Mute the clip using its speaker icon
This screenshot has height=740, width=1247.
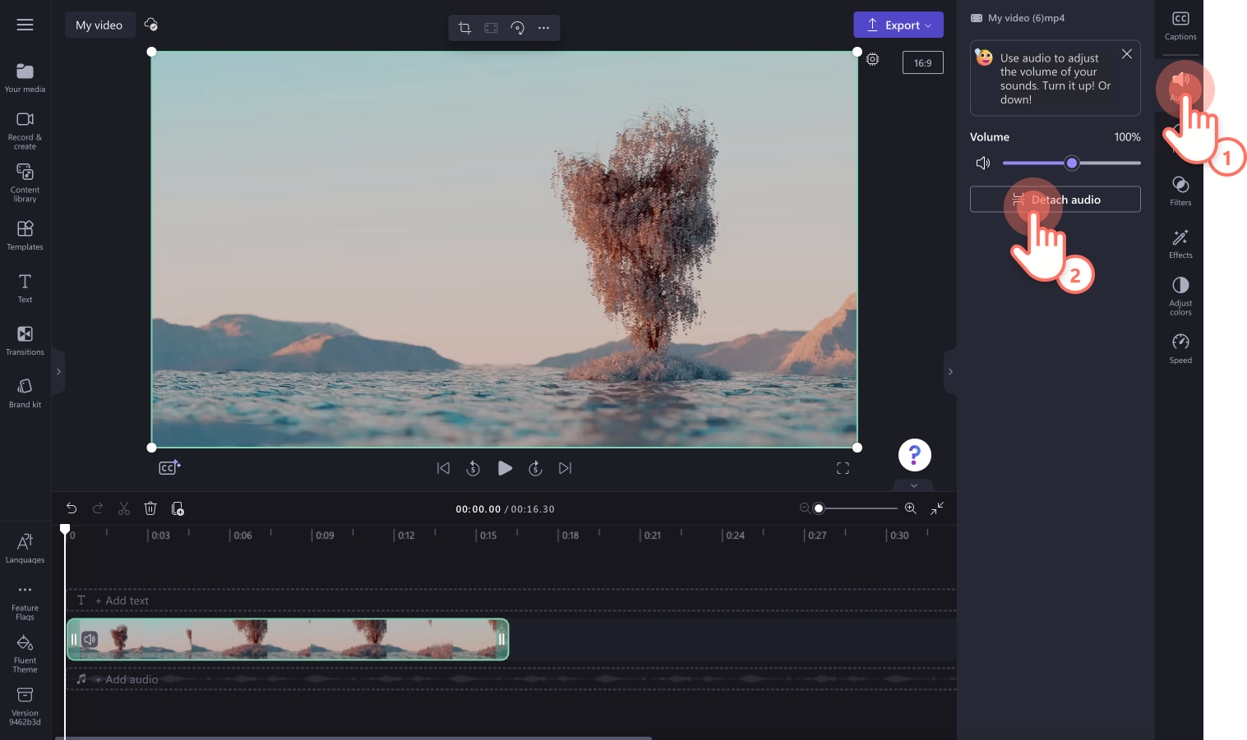[90, 639]
